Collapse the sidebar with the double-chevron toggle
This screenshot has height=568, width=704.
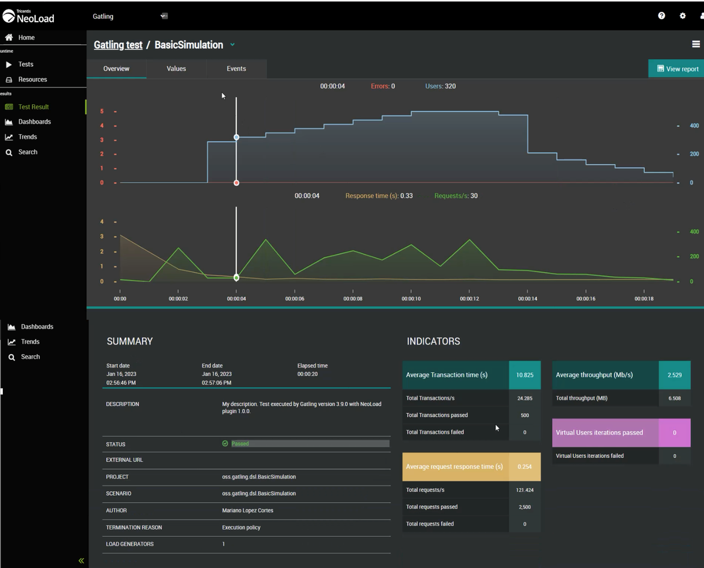click(81, 560)
